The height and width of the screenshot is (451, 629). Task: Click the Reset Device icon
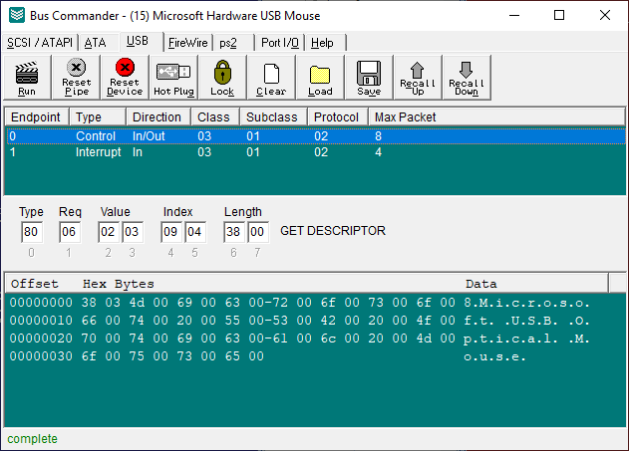point(125,78)
